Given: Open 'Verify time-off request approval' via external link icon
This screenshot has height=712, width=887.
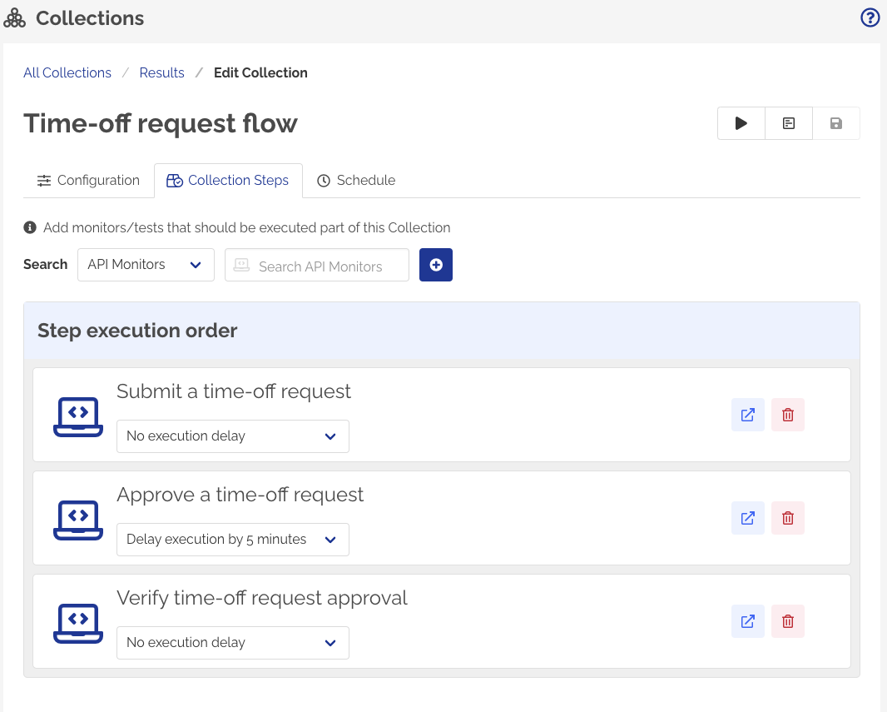Looking at the screenshot, I should point(747,620).
